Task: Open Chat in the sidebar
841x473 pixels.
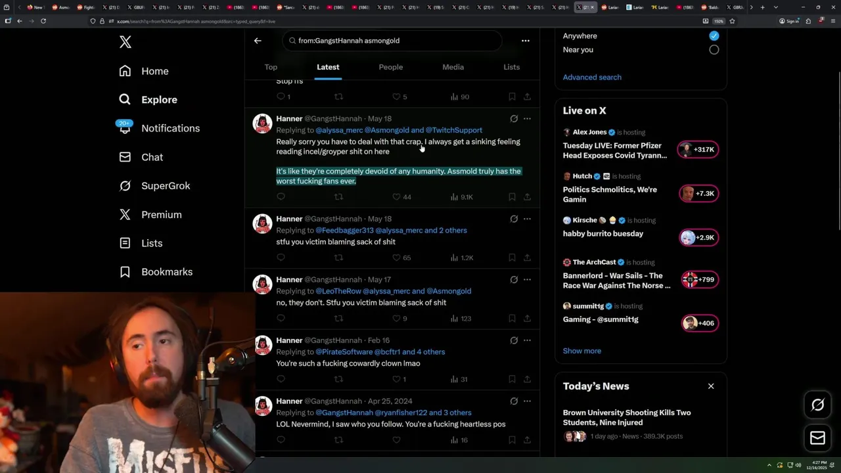Action: coord(141,157)
